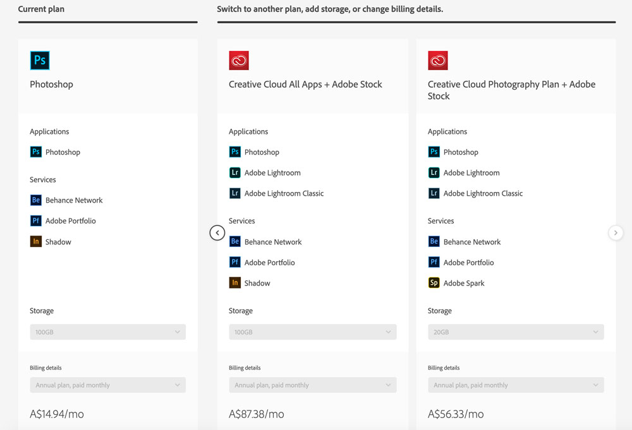The image size is (632, 430).
Task: Click the Creative Cloud All Apps logo icon
Action: 239,61
